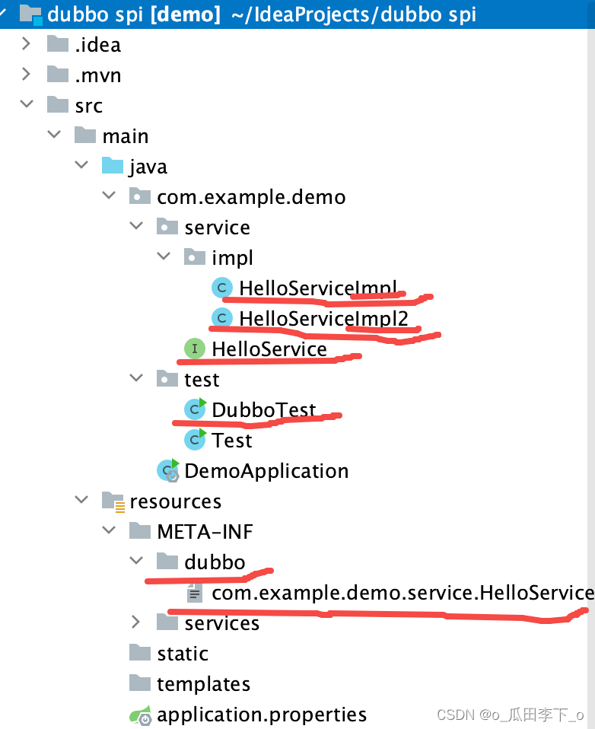Viewport: 595px width, 729px height.
Task: Click the templates folder icon
Action: (140, 683)
